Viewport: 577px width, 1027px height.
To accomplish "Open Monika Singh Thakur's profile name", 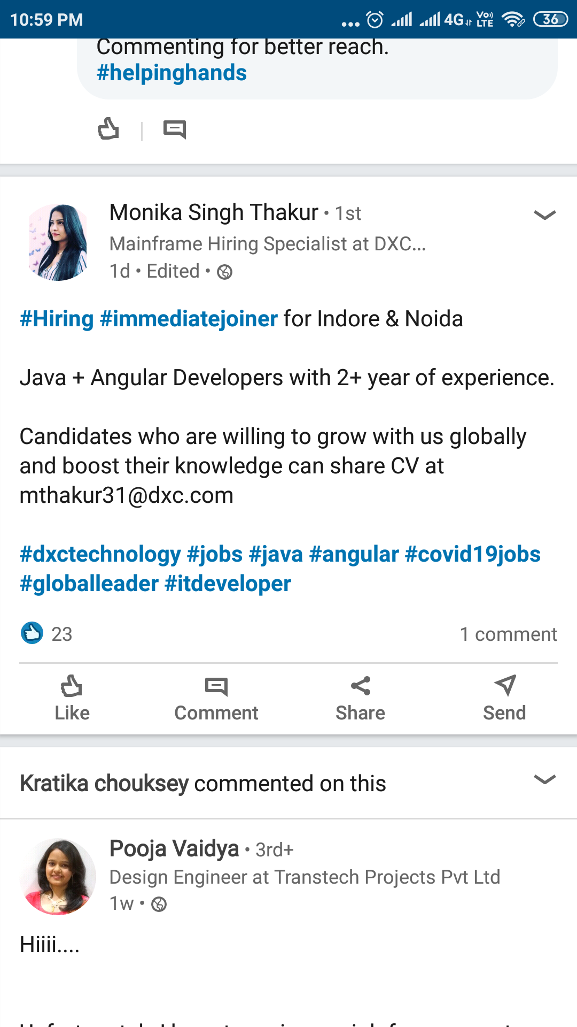I will pos(213,212).
